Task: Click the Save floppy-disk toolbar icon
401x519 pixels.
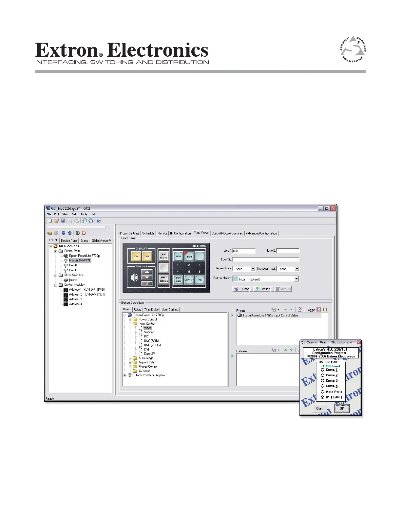Action: coord(62,221)
